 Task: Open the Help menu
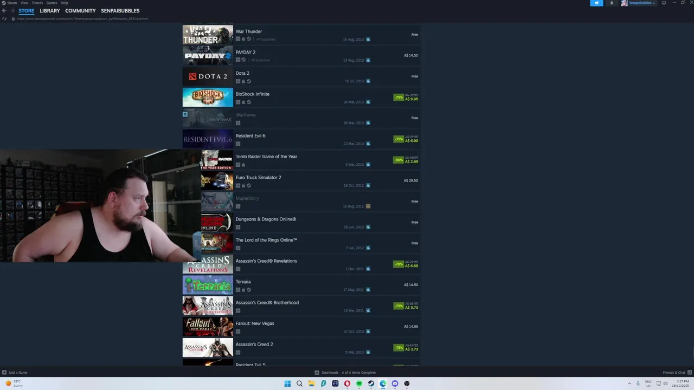pos(65,3)
